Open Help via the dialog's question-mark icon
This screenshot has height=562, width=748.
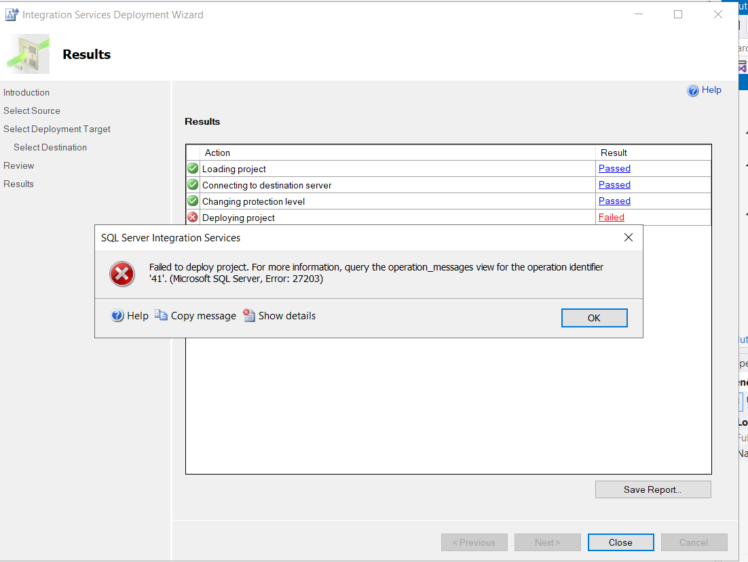point(115,315)
